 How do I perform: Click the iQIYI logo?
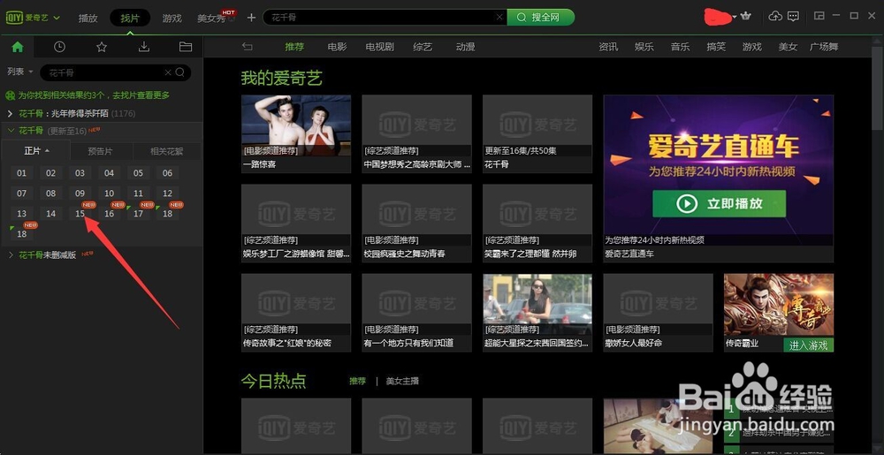coord(27,18)
